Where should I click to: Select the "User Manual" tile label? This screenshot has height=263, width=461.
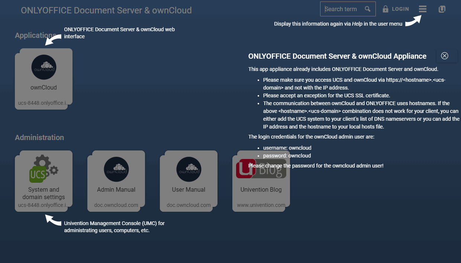coord(188,189)
